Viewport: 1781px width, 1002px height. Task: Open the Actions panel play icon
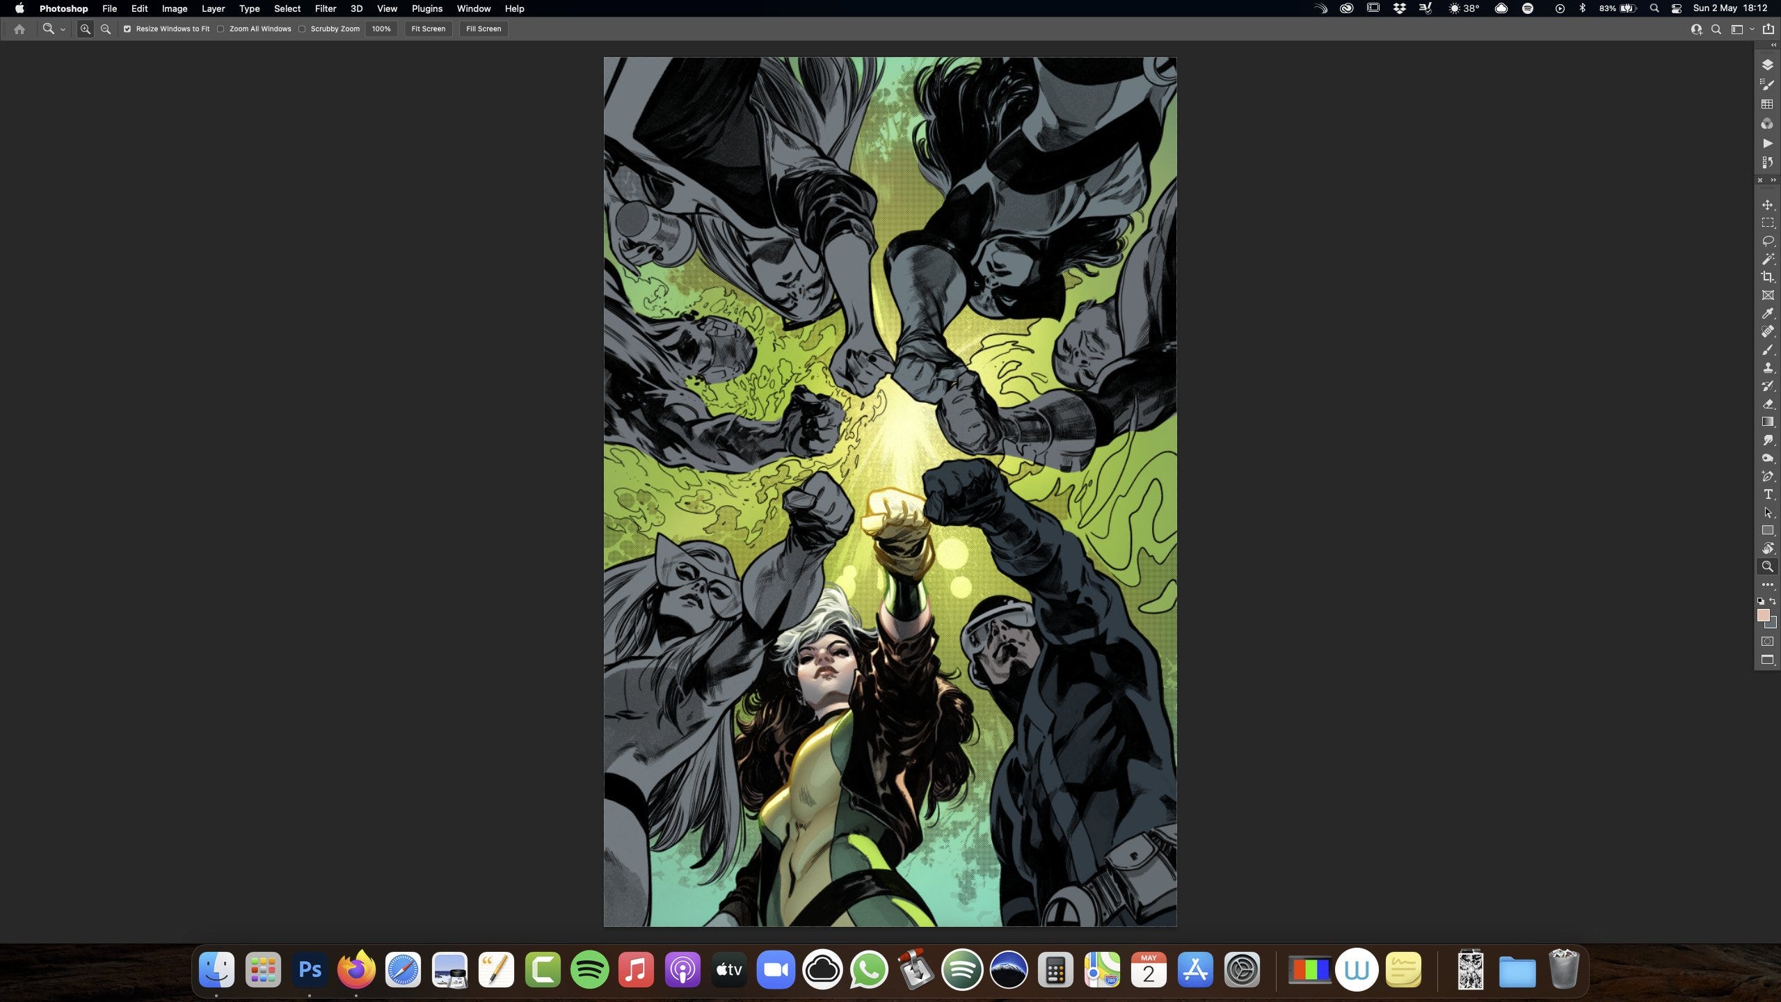(x=1767, y=143)
